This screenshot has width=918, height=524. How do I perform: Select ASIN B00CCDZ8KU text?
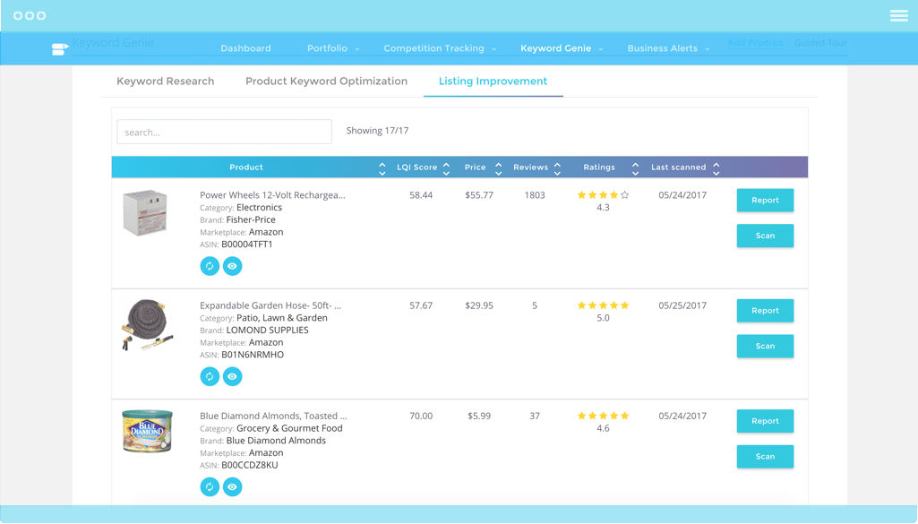(x=249, y=466)
